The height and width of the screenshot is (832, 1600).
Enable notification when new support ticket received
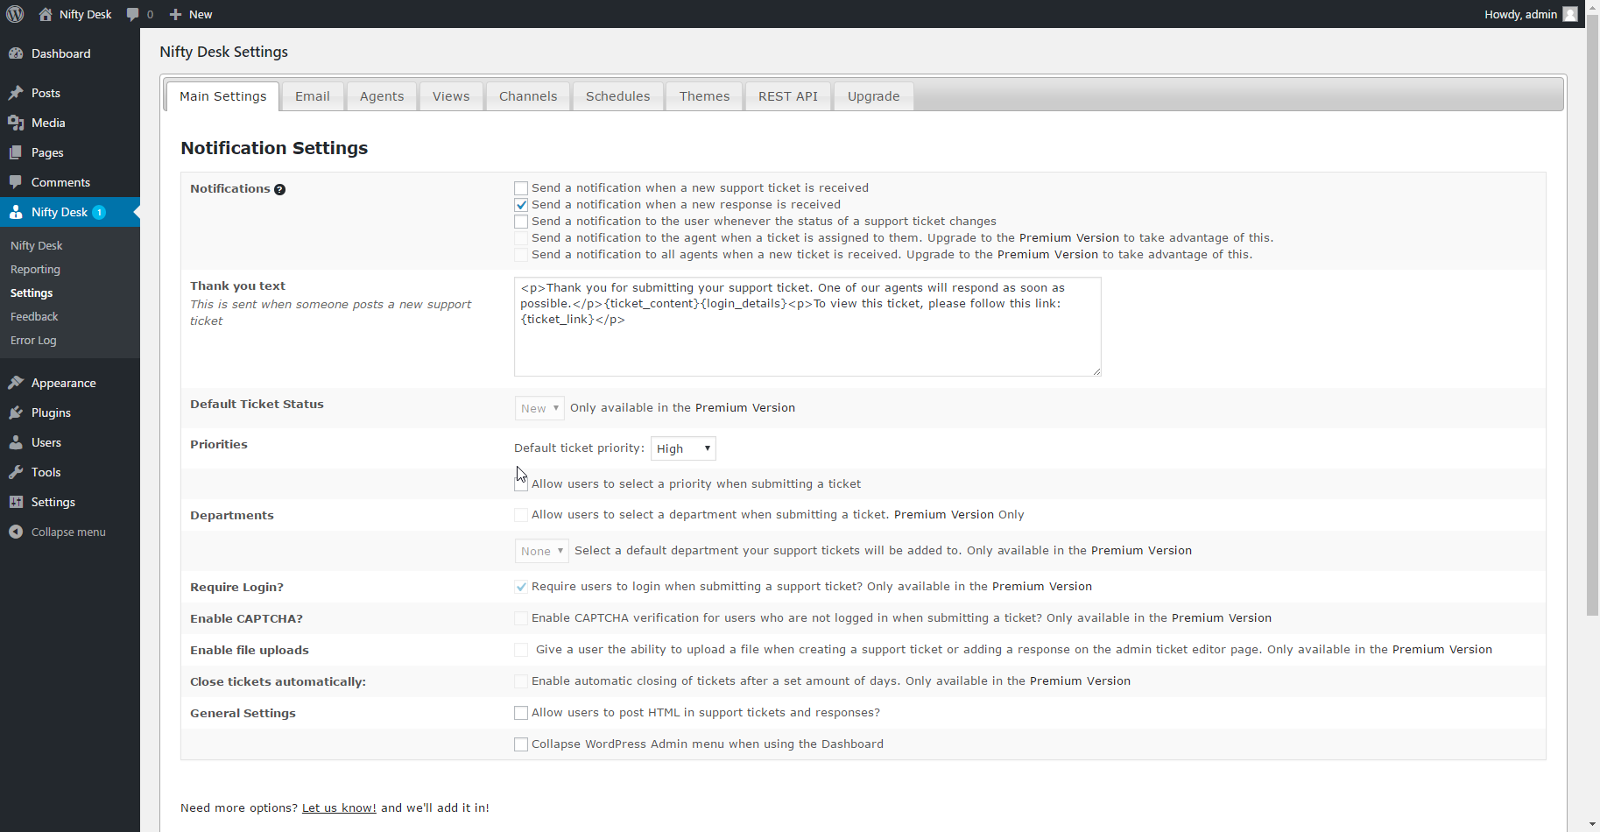(x=521, y=188)
